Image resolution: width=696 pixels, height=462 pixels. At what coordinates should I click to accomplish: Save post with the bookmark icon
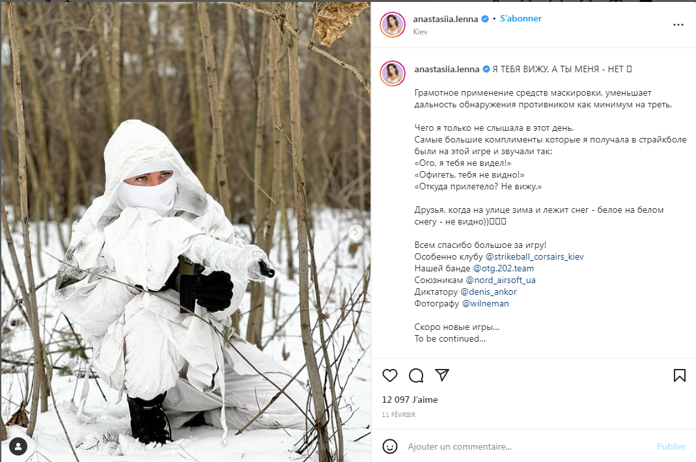coord(679,375)
